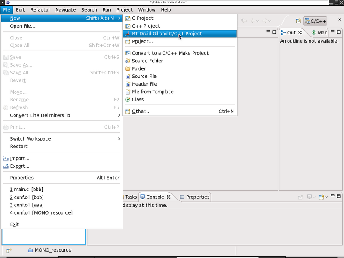Open the Display Selected Console dropdown arrow

point(314,197)
